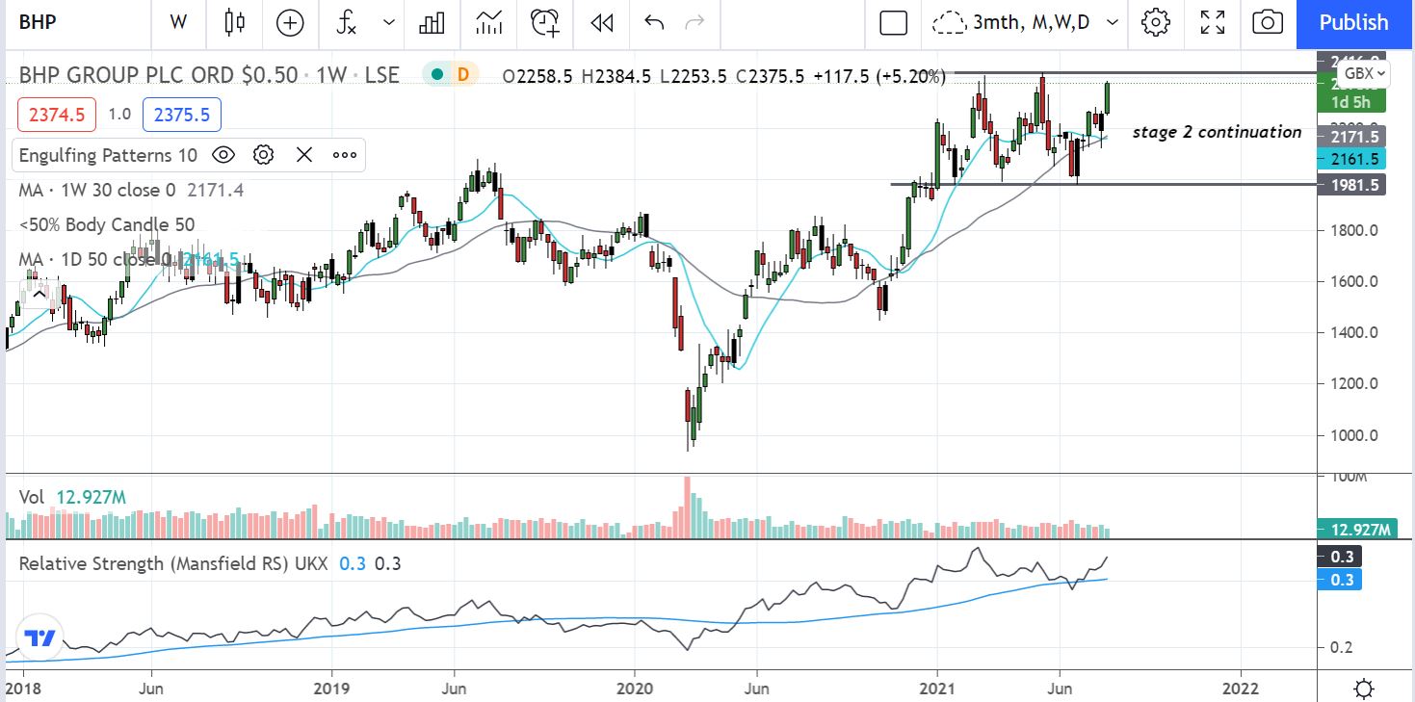This screenshot has height=702, width=1415.
Task: Open the candlestick chart type menu
Action: pyautogui.click(x=235, y=22)
